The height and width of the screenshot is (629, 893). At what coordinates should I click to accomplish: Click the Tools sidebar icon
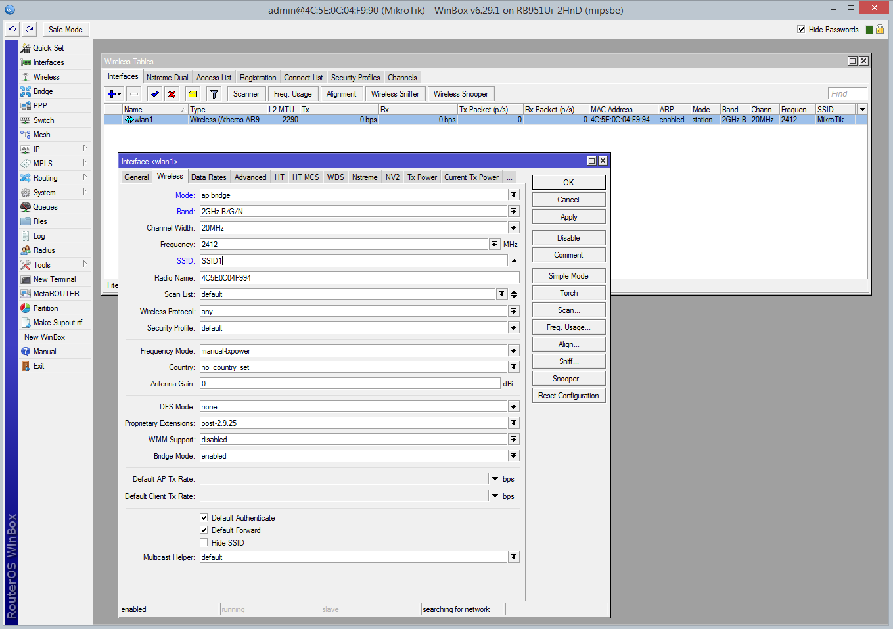[x=26, y=265]
